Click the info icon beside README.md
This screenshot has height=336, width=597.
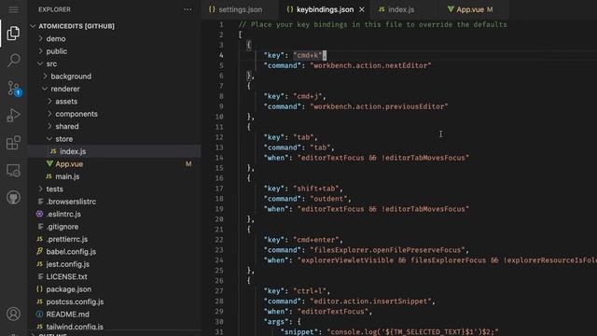[39, 314]
